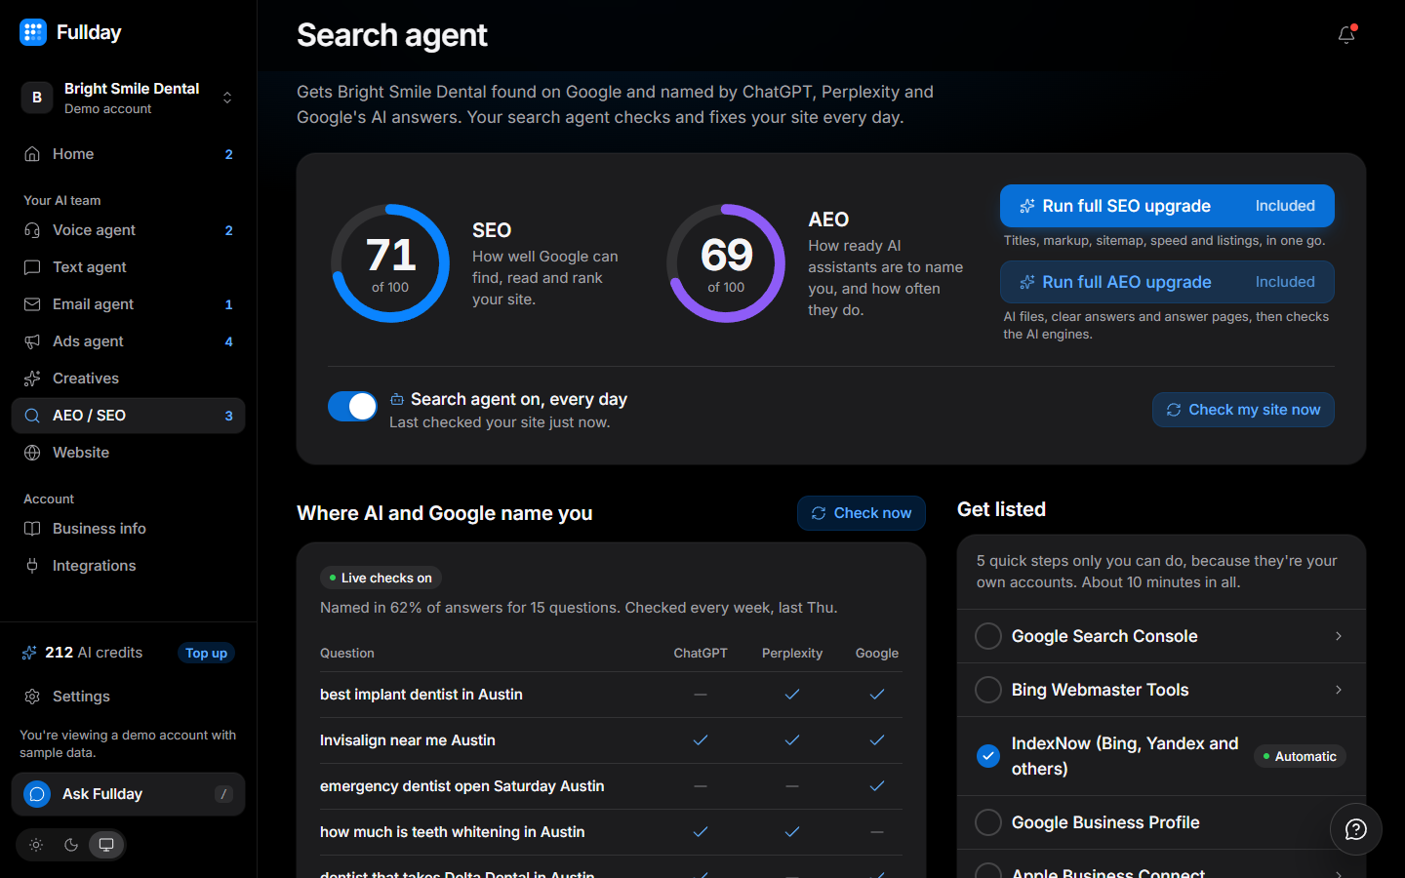Select the dark theme moon icon

pyautogui.click(x=71, y=845)
